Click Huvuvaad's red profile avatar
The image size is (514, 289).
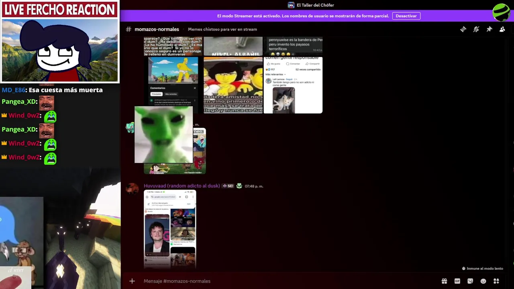132,189
